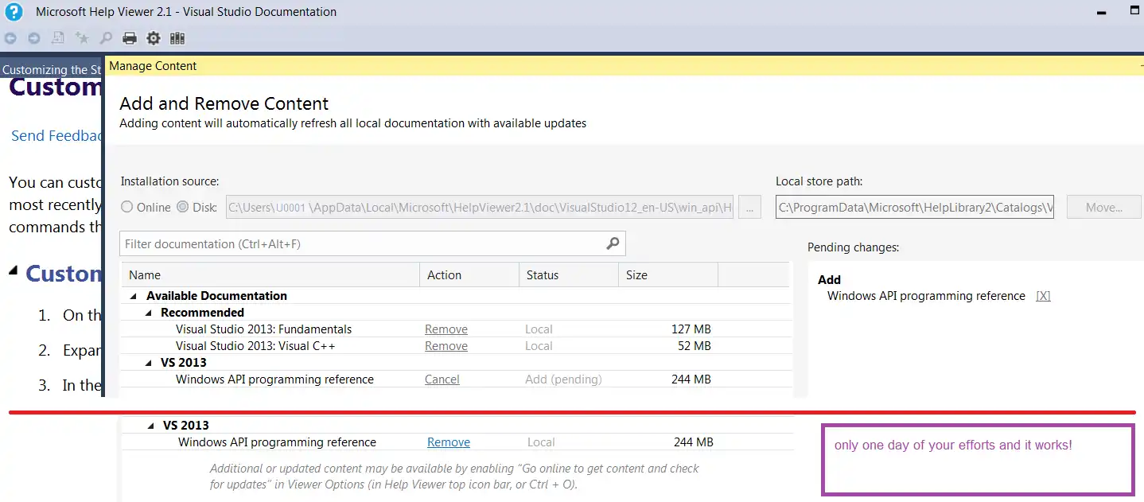1144x502 pixels.
Task: Switch to the Customizing the St tab
Action: click(52, 70)
